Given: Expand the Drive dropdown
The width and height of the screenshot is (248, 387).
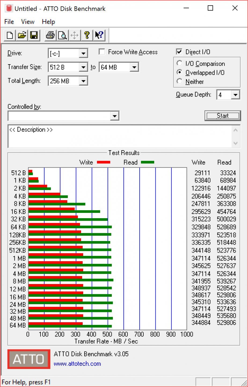Looking at the screenshot, I should pos(83,53).
